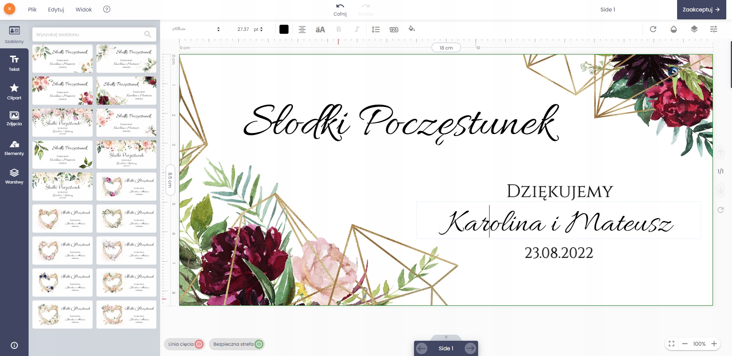Click the fill bucket icon
The image size is (732, 356).
[412, 29]
